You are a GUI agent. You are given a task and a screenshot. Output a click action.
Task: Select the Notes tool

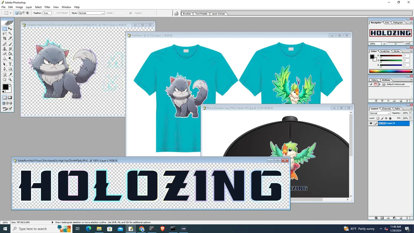(5, 75)
